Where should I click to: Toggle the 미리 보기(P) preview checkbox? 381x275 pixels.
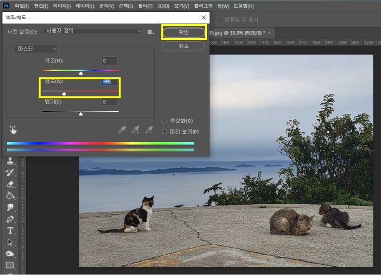[164, 131]
